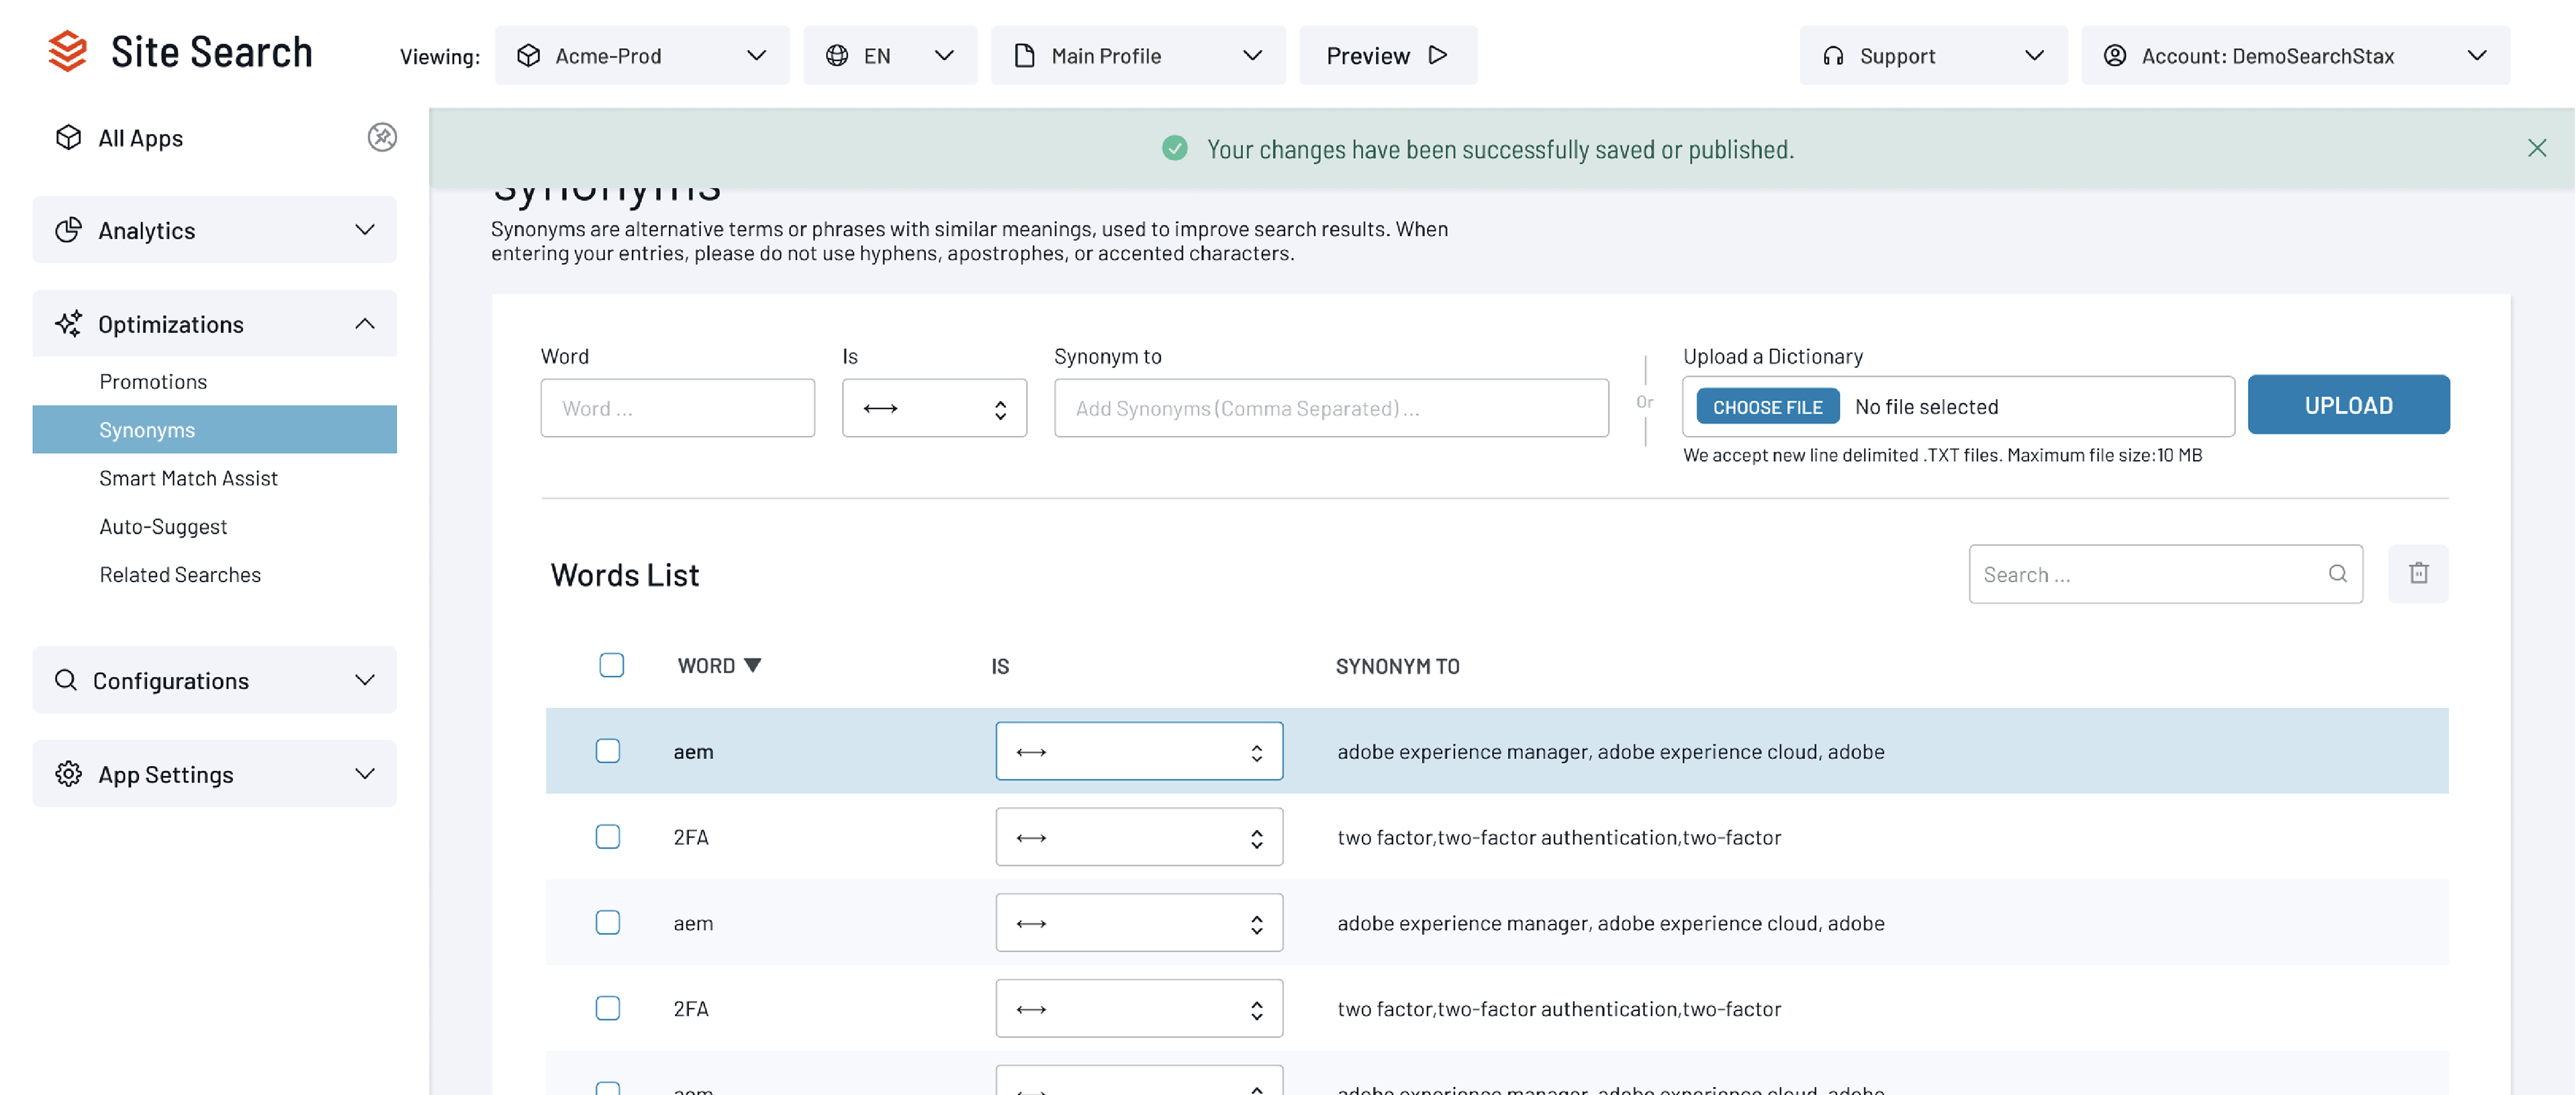Open Related Searches menu item
The image size is (2576, 1095).
pyautogui.click(x=180, y=574)
